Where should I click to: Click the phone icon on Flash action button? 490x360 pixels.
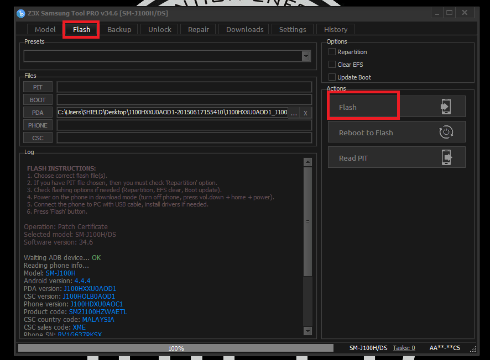point(446,107)
